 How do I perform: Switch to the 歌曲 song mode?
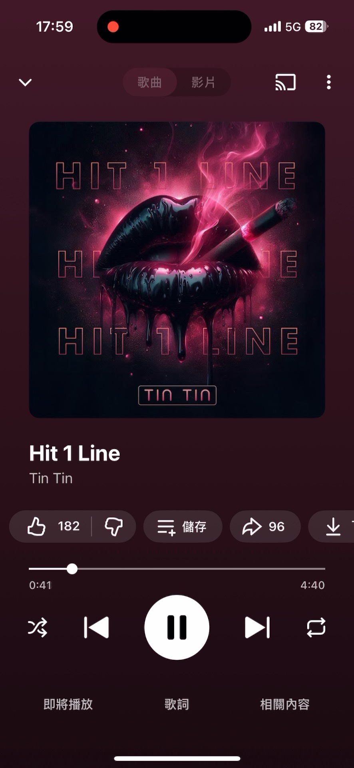click(x=150, y=82)
